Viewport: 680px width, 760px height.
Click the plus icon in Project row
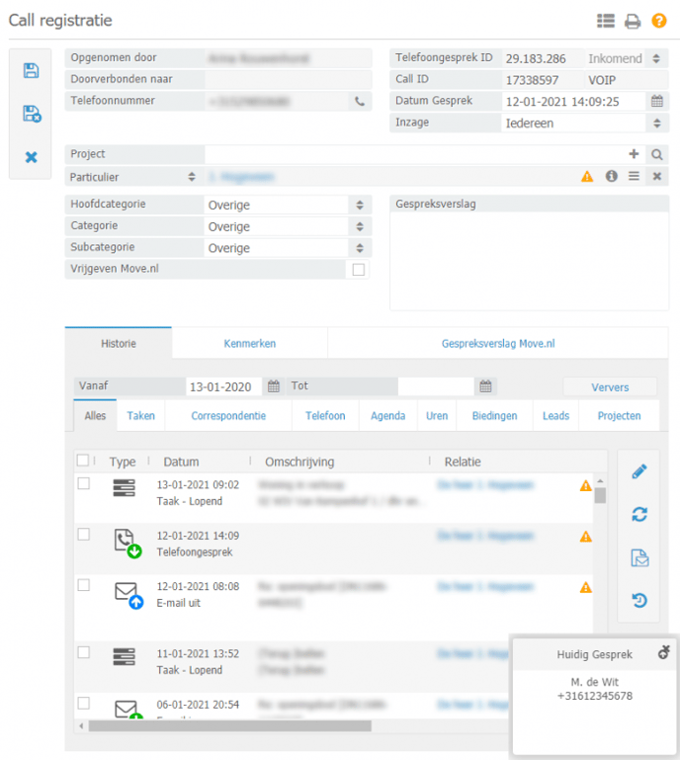pyautogui.click(x=634, y=154)
